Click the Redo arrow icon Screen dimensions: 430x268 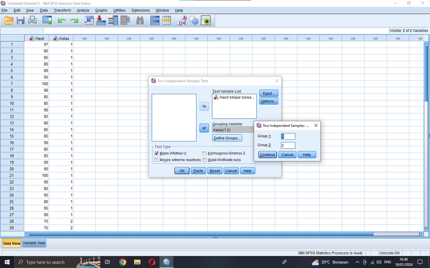pyautogui.click(x=74, y=20)
